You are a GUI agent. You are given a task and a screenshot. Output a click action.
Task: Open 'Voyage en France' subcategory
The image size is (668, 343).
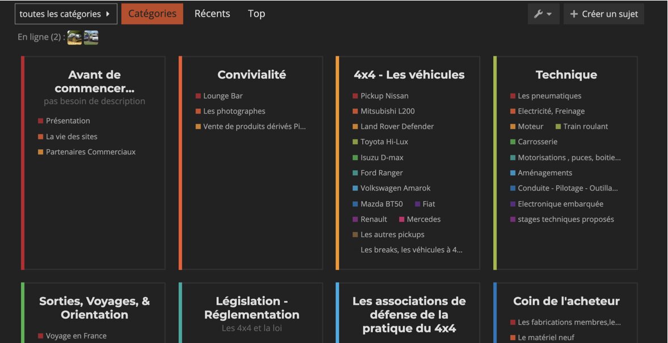[x=72, y=336]
